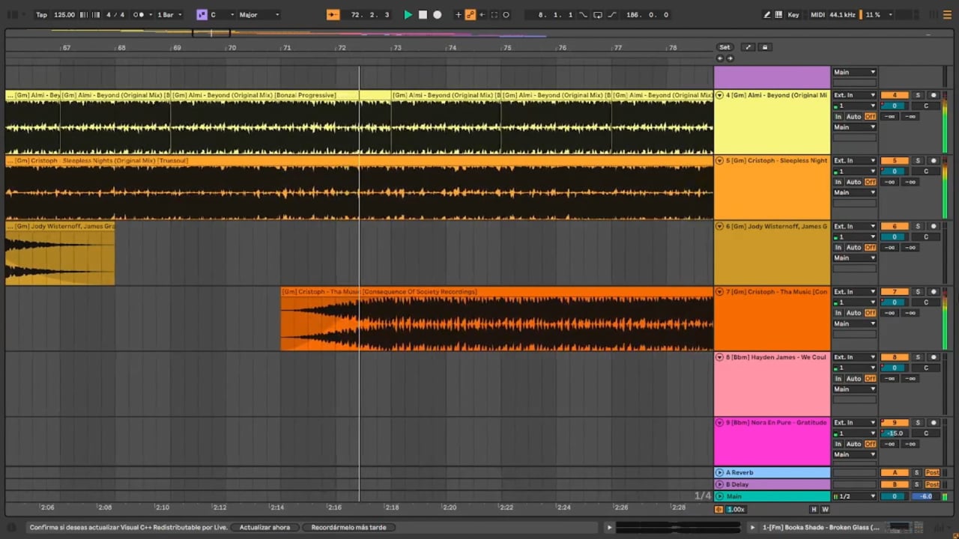Viewport: 959px width, 539px height.
Task: Open track 6 Main output dropdown
Action: coord(854,258)
